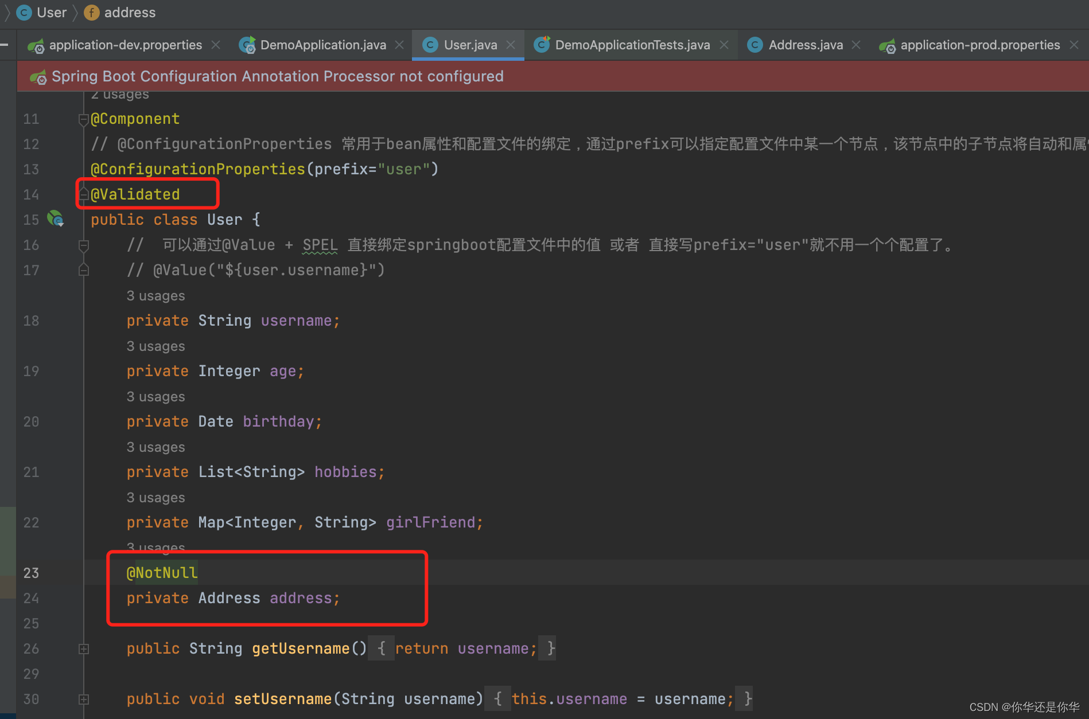The width and height of the screenshot is (1089, 719).
Task: Click the class icon on Address.java tab
Action: click(x=755, y=45)
